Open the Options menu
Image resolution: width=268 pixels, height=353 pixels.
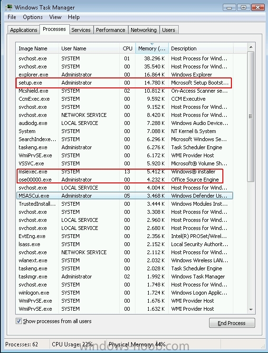point(33,17)
